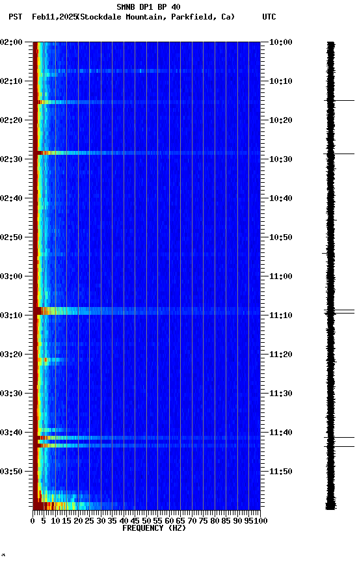Screen dimensions: 359x562
Task: Click the "03:00" PST time label
Action: click(x=11, y=276)
